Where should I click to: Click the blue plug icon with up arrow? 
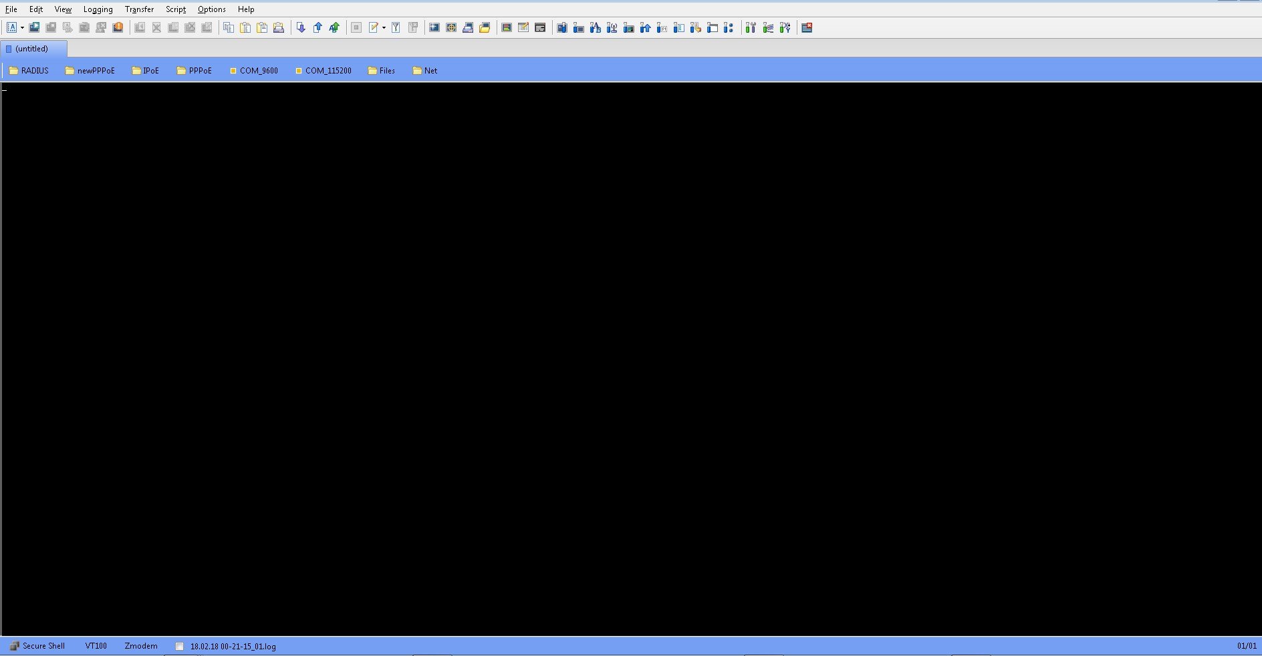[645, 27]
